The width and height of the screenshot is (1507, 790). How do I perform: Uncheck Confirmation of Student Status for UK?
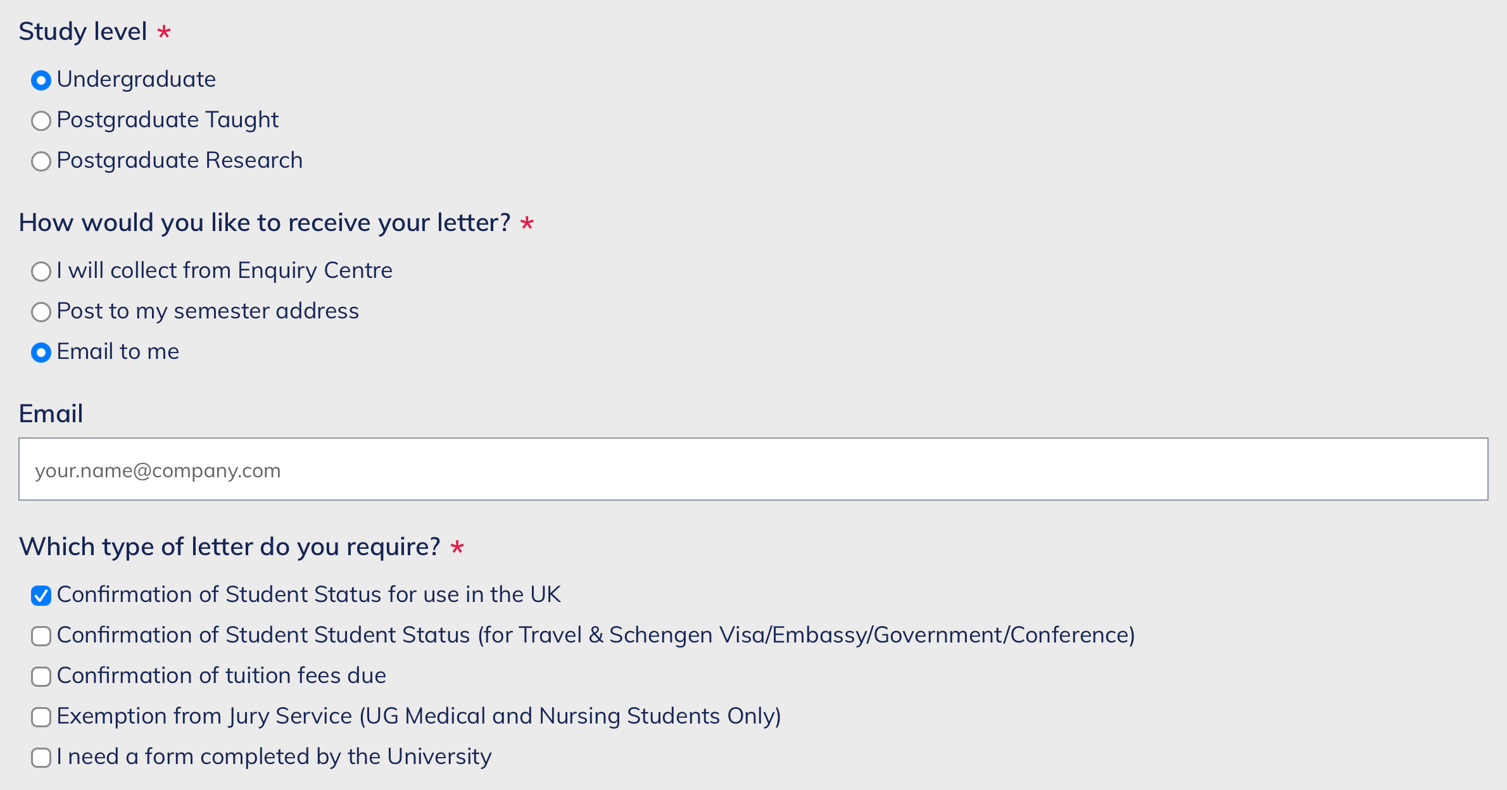pyautogui.click(x=41, y=596)
